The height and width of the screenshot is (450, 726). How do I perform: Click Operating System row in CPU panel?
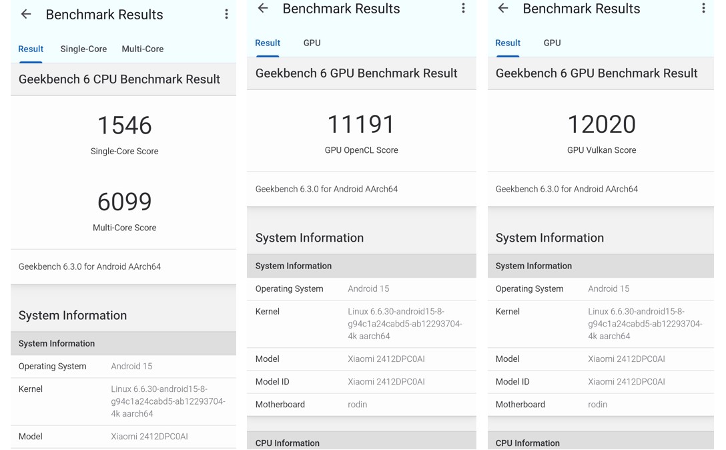pyautogui.click(x=123, y=367)
